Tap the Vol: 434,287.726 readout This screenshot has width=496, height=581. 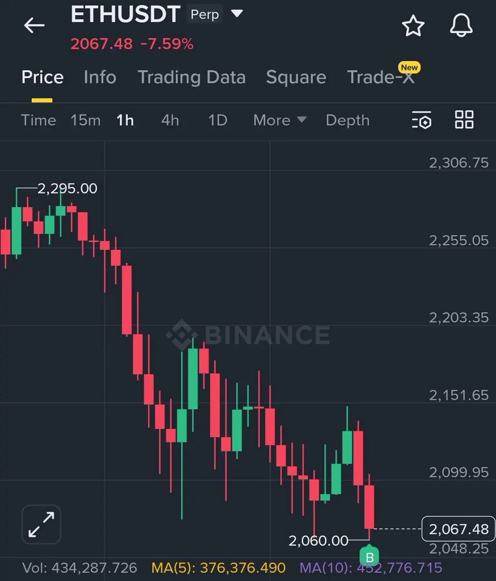[80, 567]
